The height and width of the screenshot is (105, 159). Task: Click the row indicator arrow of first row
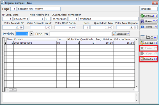click(x=6, y=43)
